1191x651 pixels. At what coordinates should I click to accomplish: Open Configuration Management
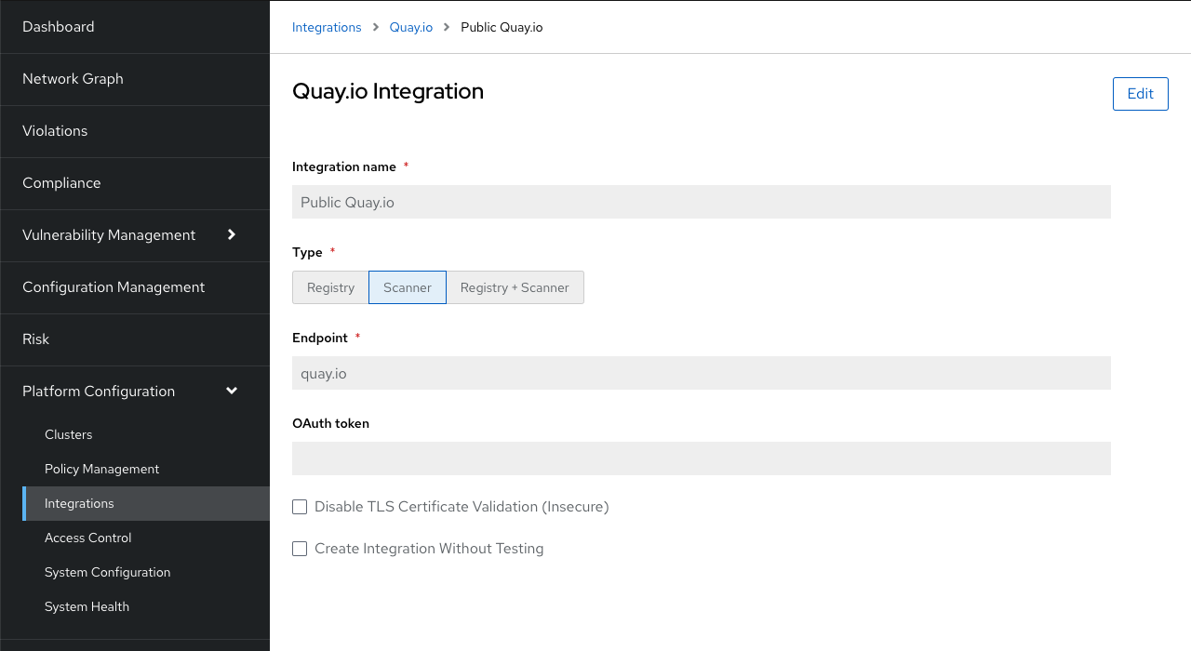[135, 287]
